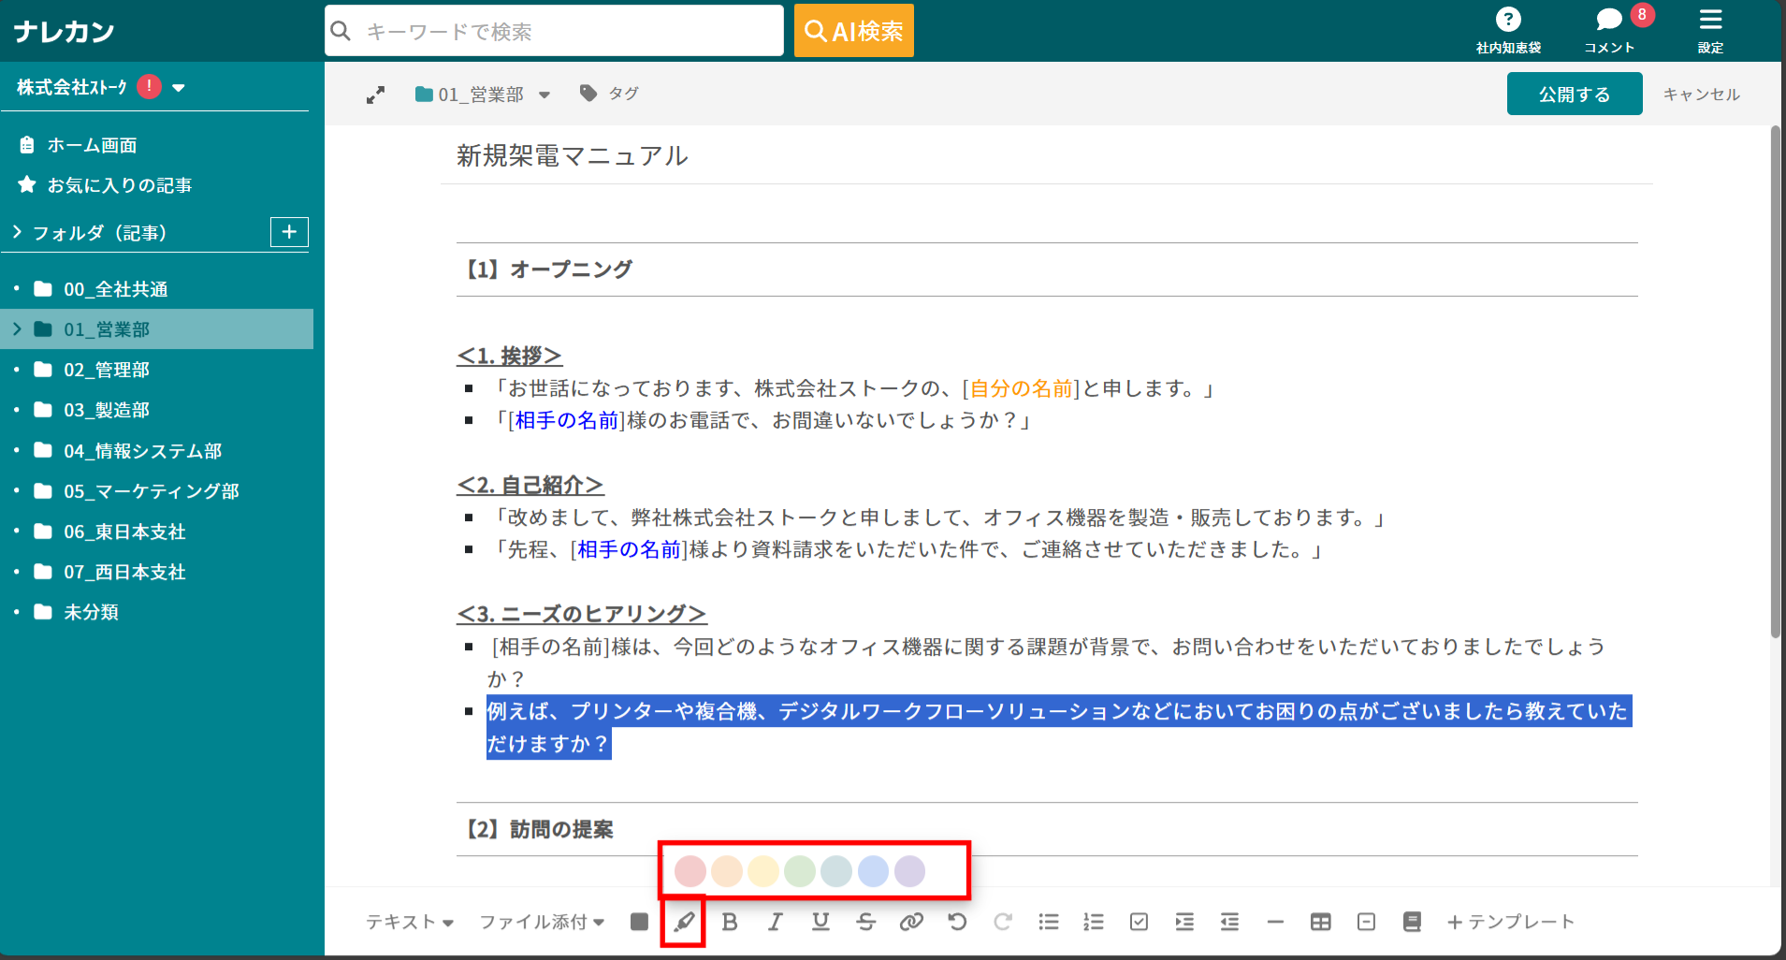The image size is (1786, 960).
Task: Open the 設定 menu
Action: coord(1711,28)
